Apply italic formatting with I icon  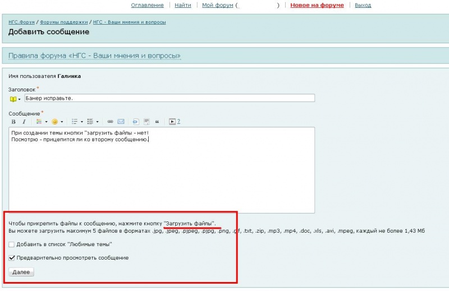[24, 122]
